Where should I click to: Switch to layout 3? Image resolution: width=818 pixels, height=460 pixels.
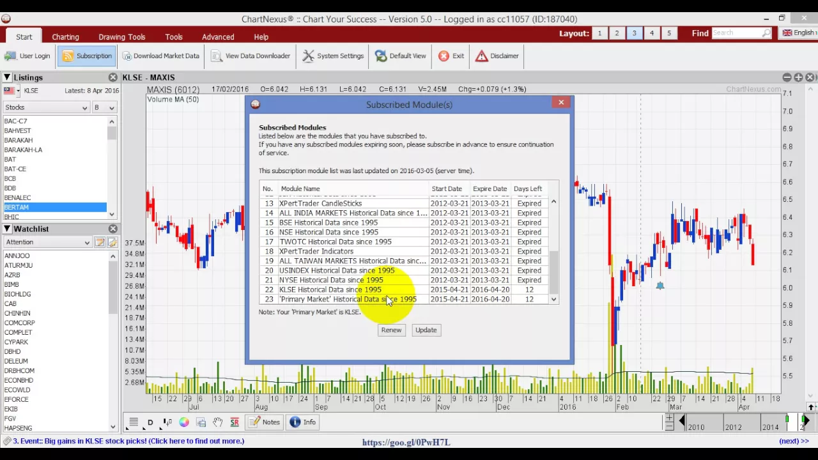pyautogui.click(x=635, y=33)
